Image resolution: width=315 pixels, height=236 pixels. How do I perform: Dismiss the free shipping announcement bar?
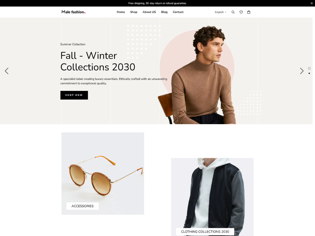[312, 3]
